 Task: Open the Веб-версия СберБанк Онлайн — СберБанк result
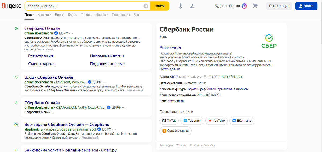click(x=67, y=125)
